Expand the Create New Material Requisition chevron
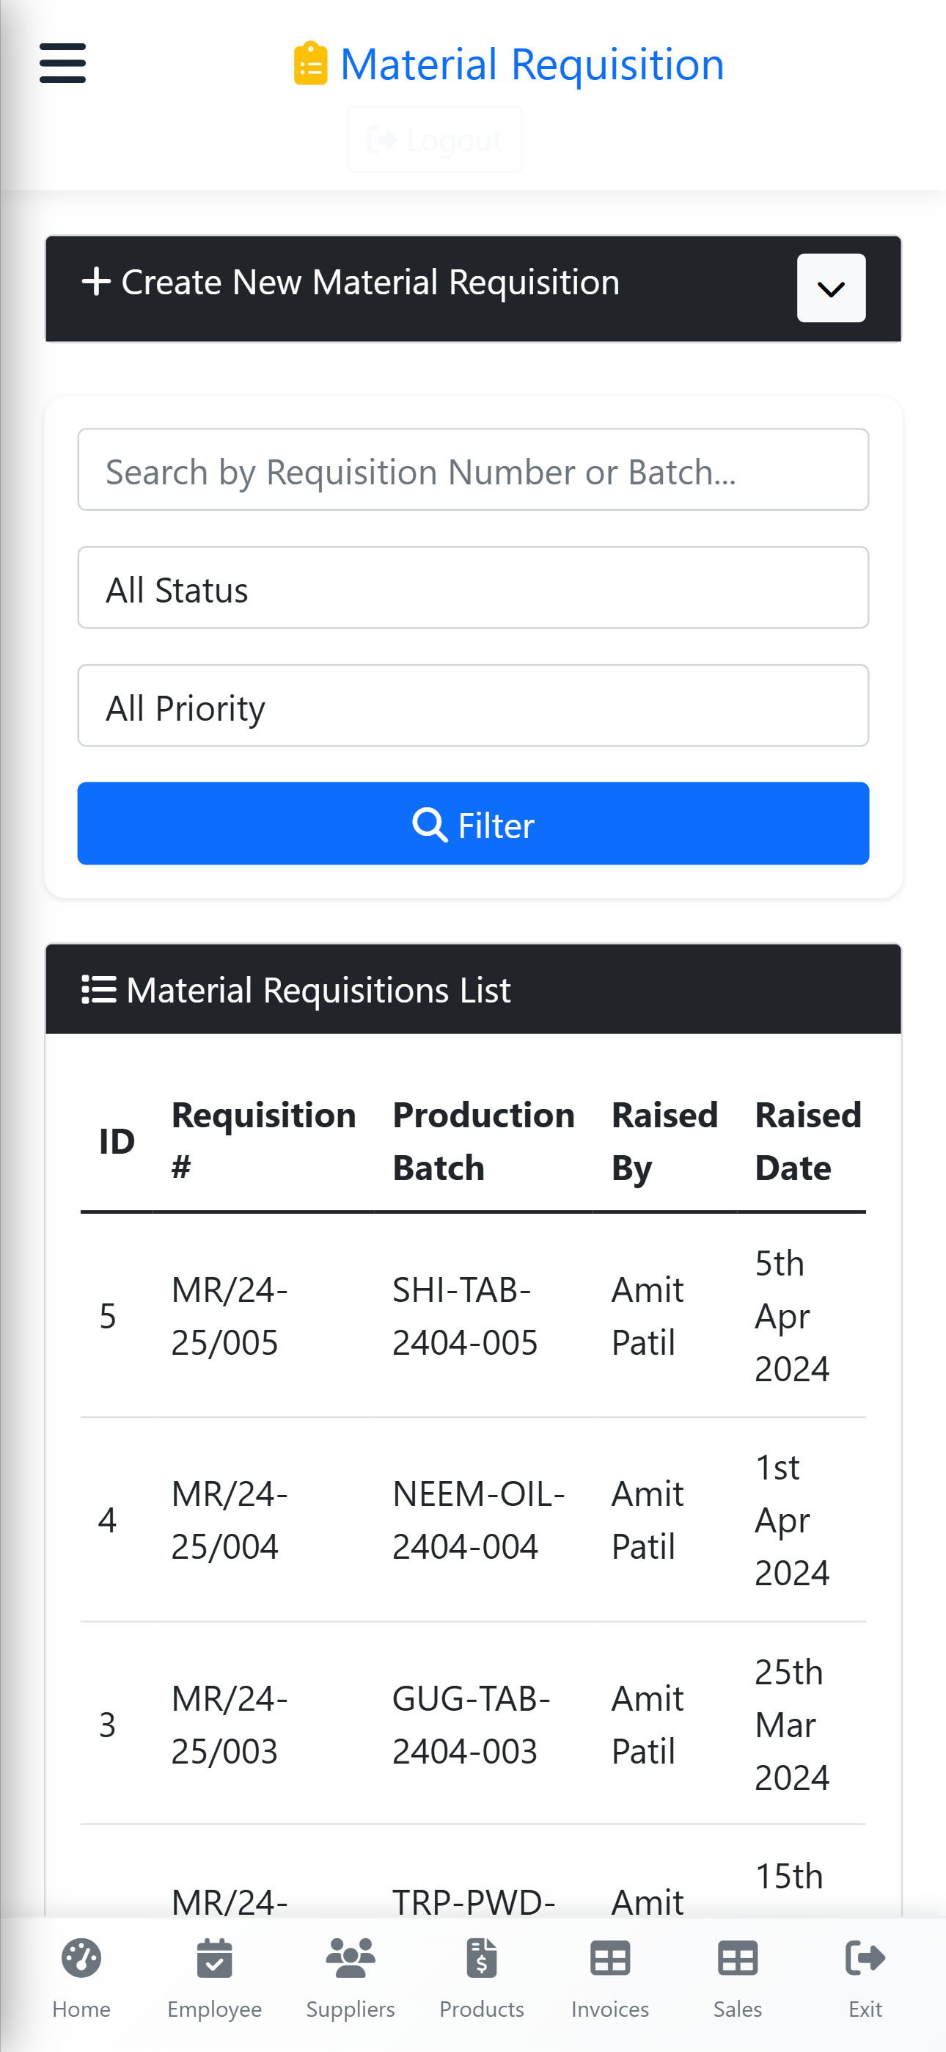946x2052 pixels. click(832, 288)
